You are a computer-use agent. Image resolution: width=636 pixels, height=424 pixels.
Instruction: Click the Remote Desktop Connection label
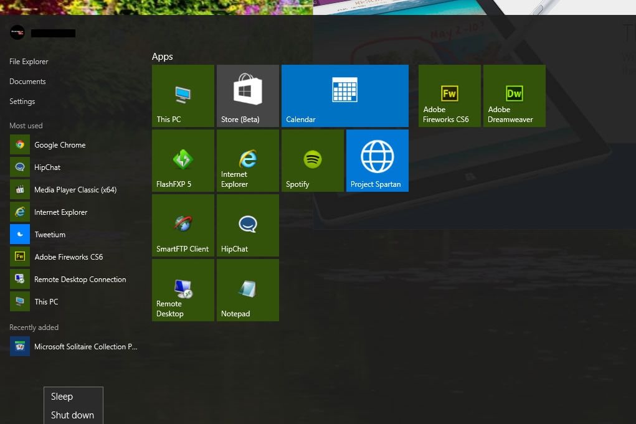pos(80,280)
